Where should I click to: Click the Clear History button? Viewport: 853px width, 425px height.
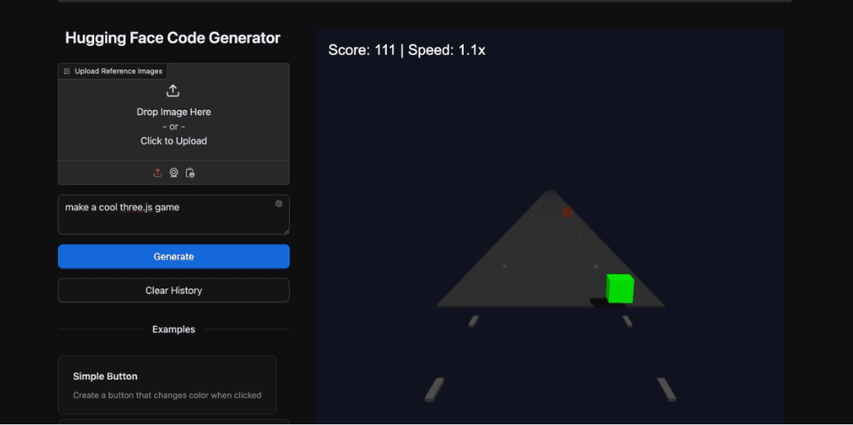point(173,290)
